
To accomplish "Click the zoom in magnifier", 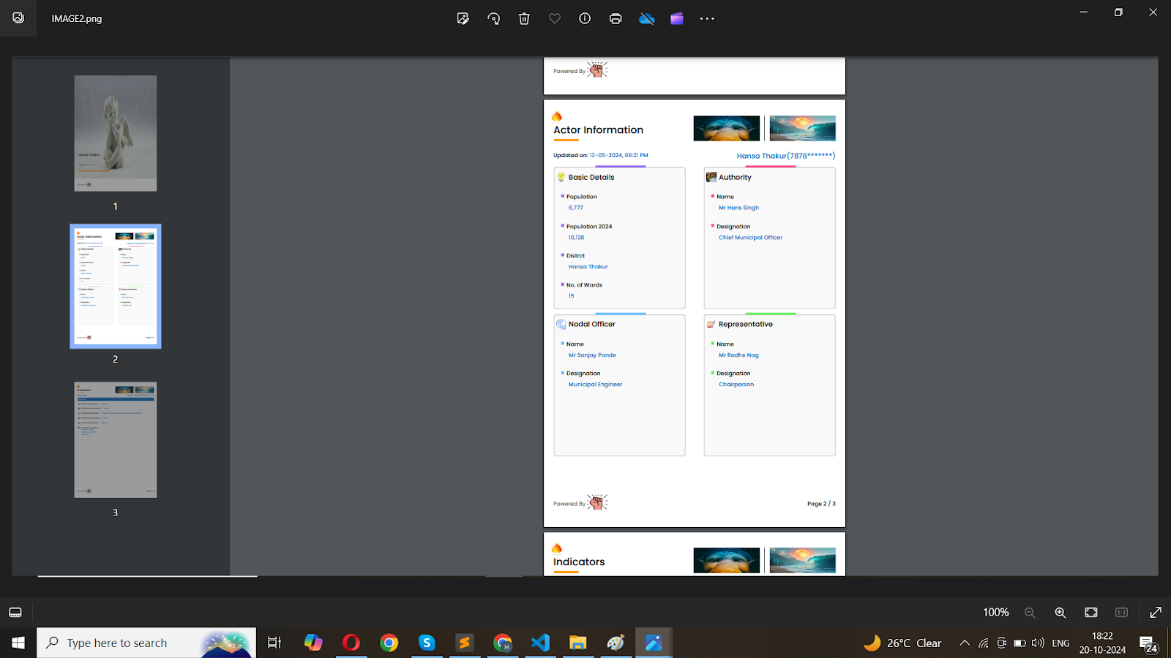I will [1060, 613].
